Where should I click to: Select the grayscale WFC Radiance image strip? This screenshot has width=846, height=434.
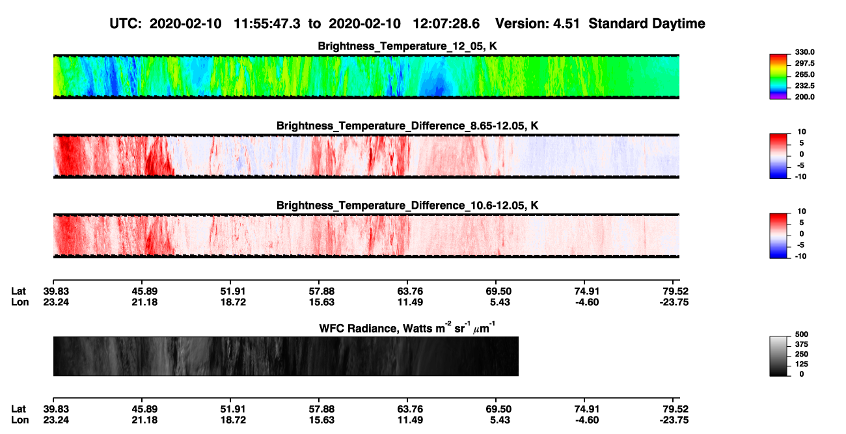(286, 357)
